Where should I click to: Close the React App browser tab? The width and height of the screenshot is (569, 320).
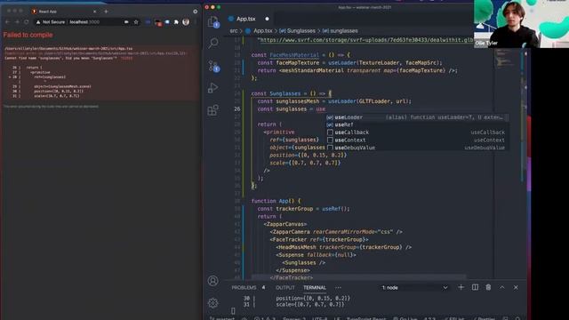point(95,12)
